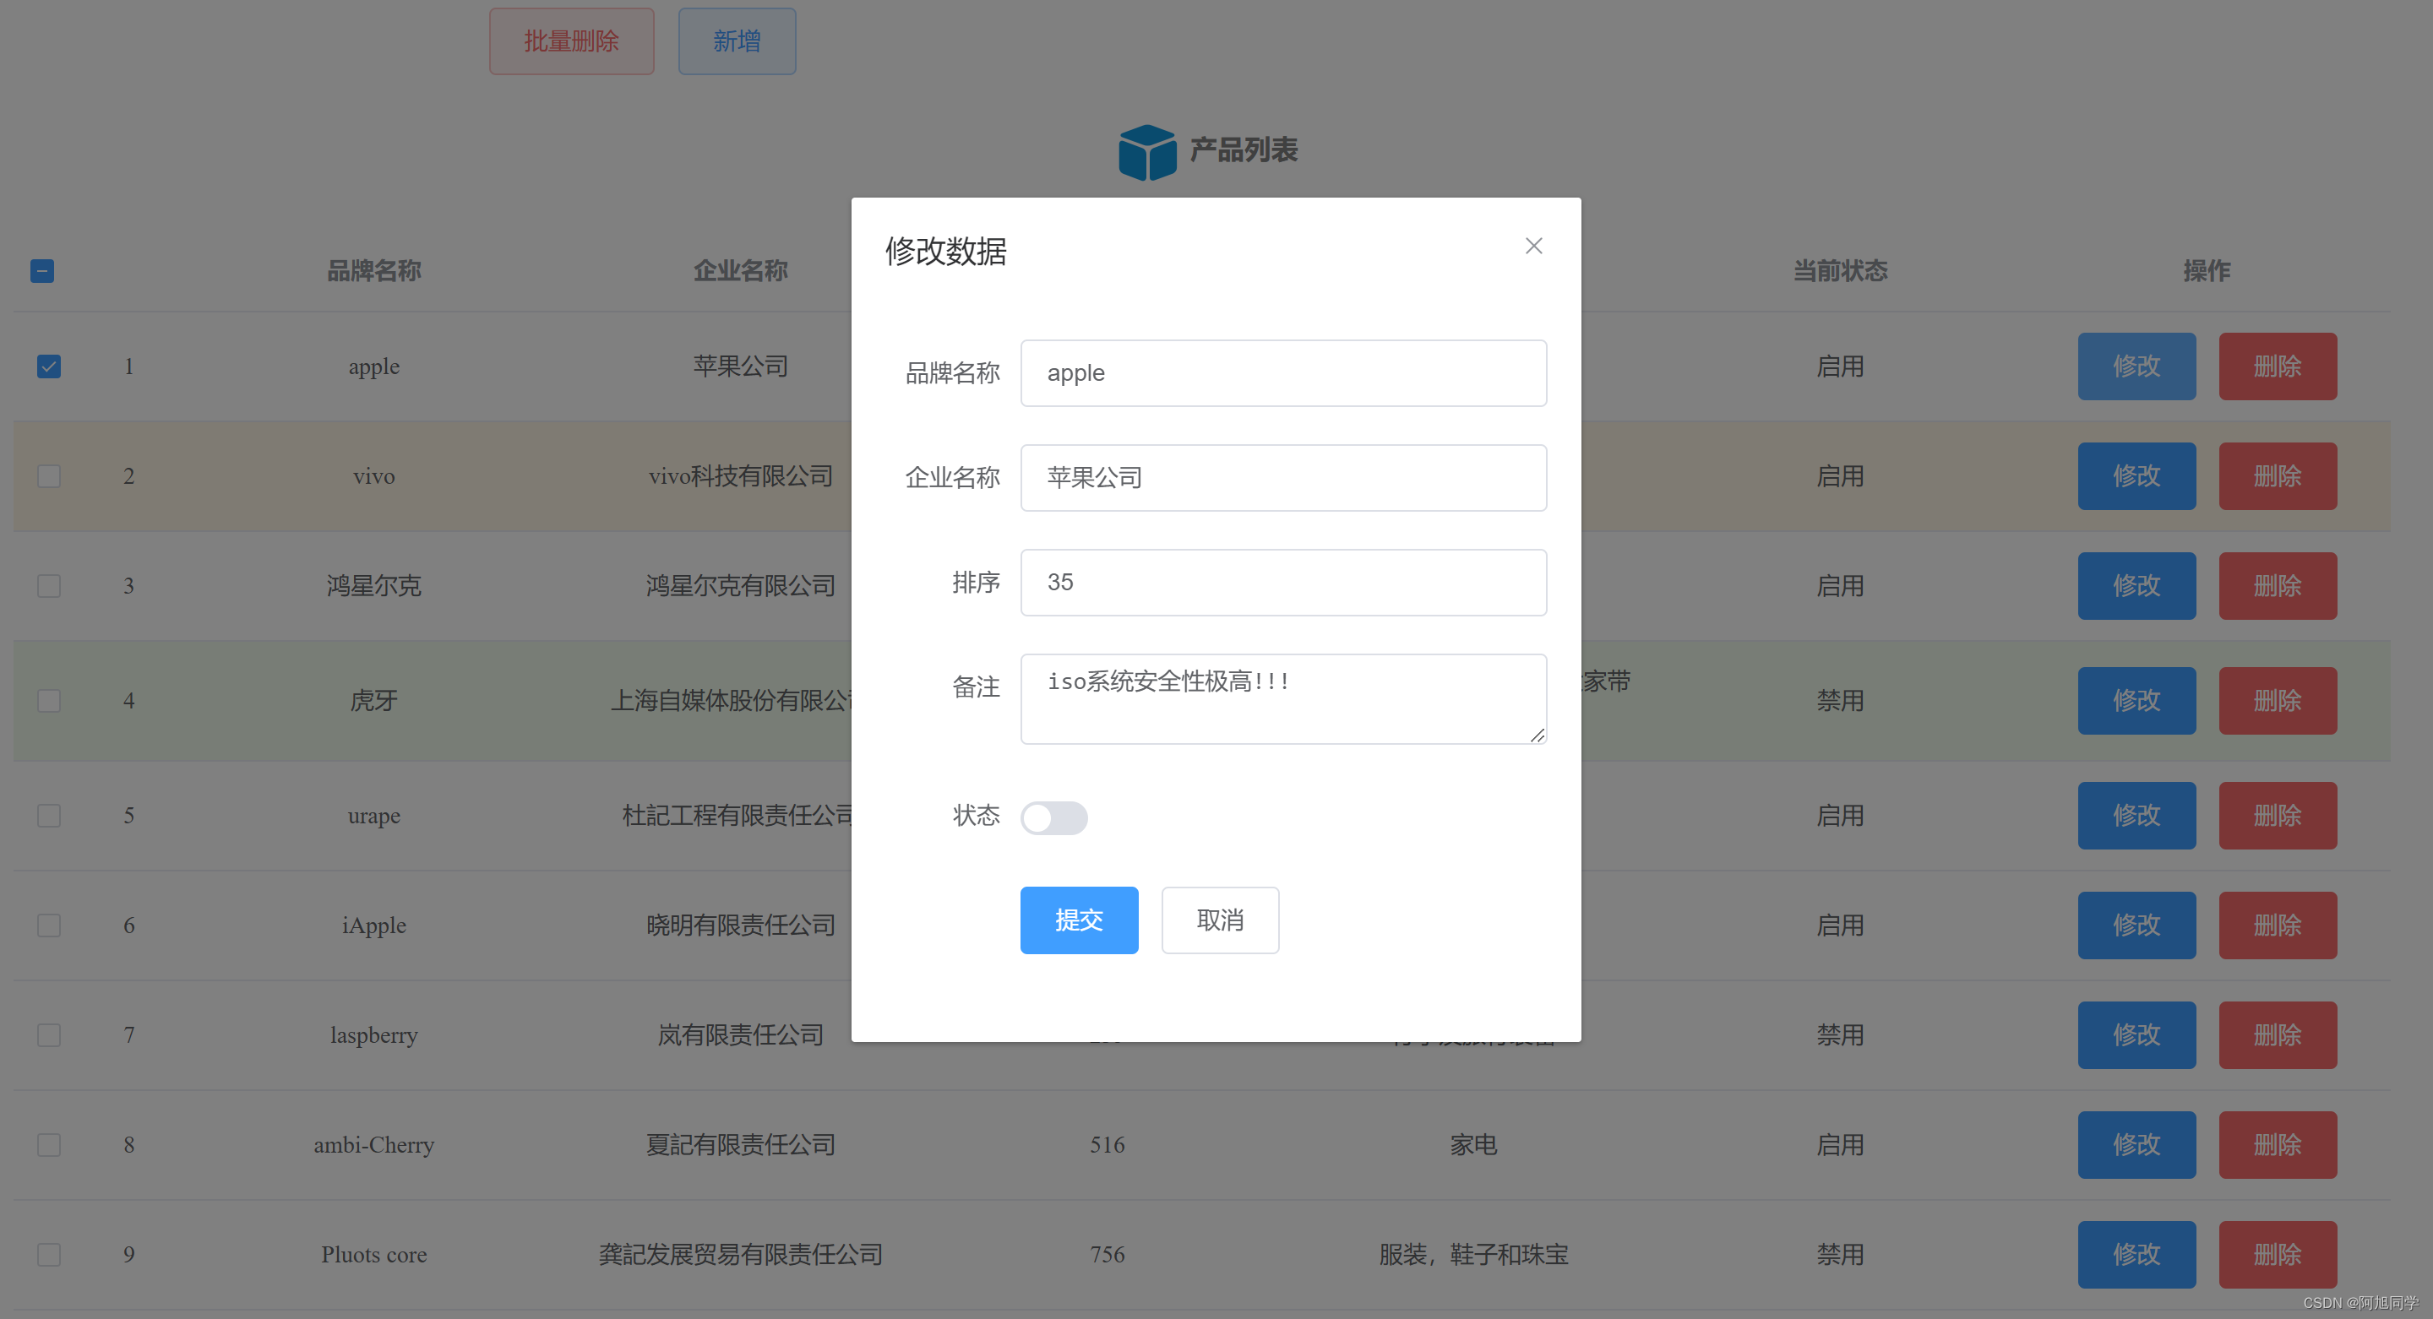Click the blue cube 产品列表 icon
Viewport: 2433px width, 1319px height.
1146,152
